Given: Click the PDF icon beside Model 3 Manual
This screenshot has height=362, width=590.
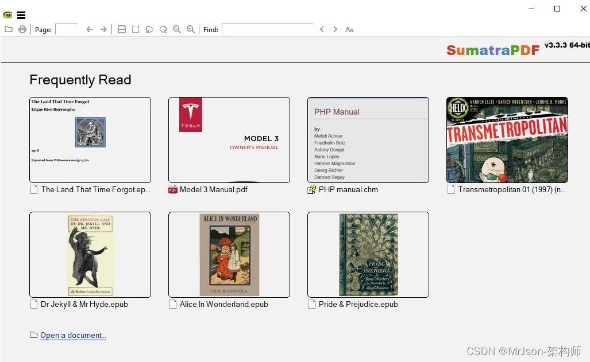Looking at the screenshot, I should click(173, 189).
